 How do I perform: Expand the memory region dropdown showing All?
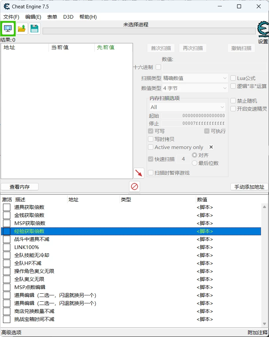(187, 107)
